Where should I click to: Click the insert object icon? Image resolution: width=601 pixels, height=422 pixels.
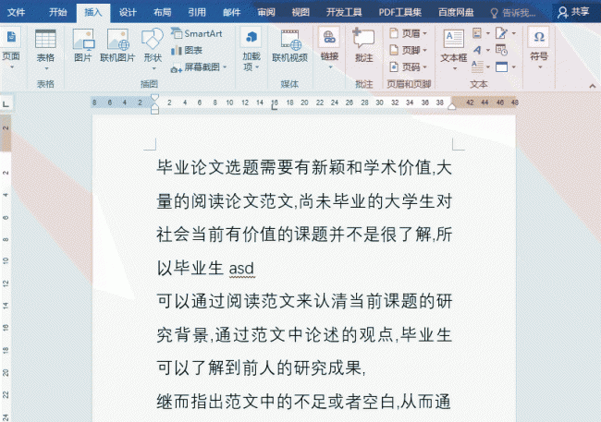click(501, 67)
